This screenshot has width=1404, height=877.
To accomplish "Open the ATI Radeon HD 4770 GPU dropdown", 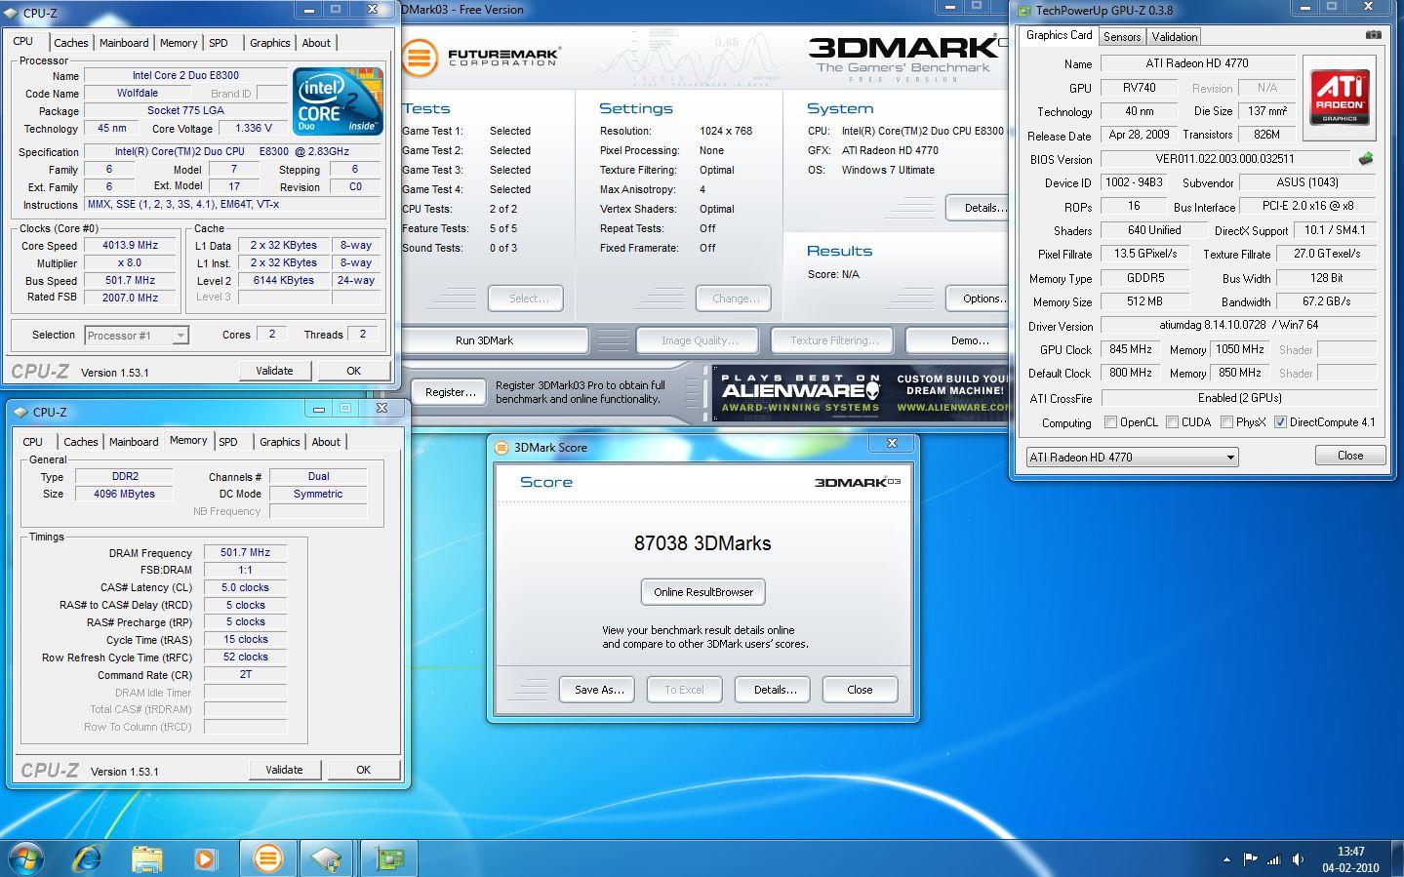I will pos(1132,457).
